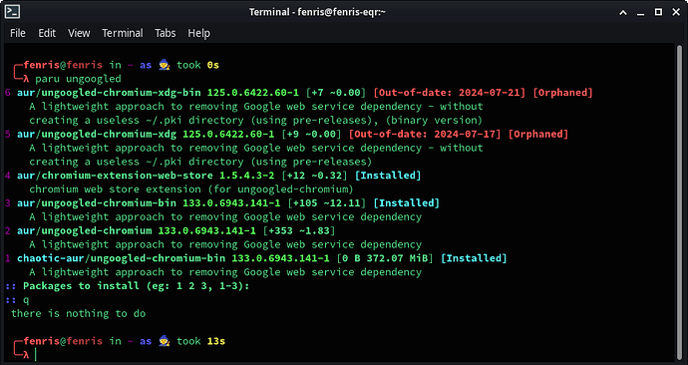
Task: Close the terminal window
Action: [x=676, y=12]
